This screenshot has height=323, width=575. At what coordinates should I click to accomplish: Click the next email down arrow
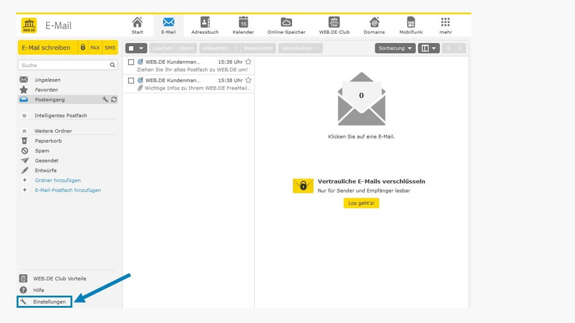[460, 48]
